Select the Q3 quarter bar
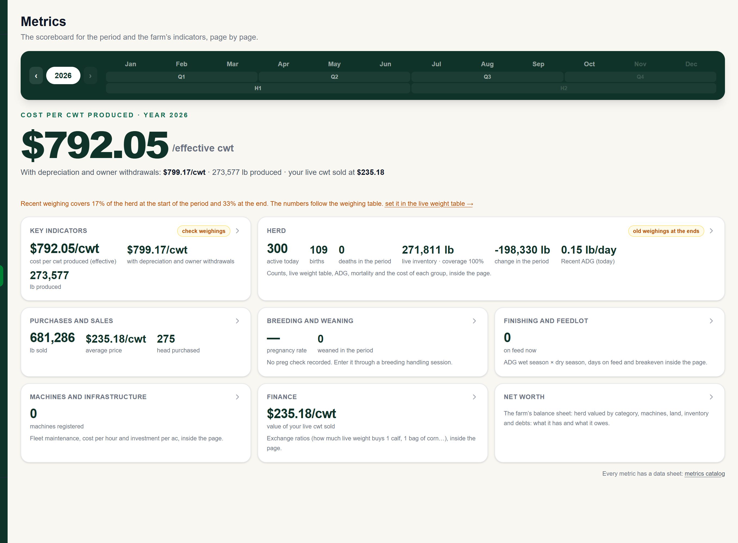The image size is (738, 543). coord(487,77)
